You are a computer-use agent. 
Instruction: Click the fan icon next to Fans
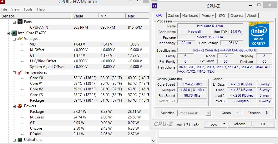point(20,22)
